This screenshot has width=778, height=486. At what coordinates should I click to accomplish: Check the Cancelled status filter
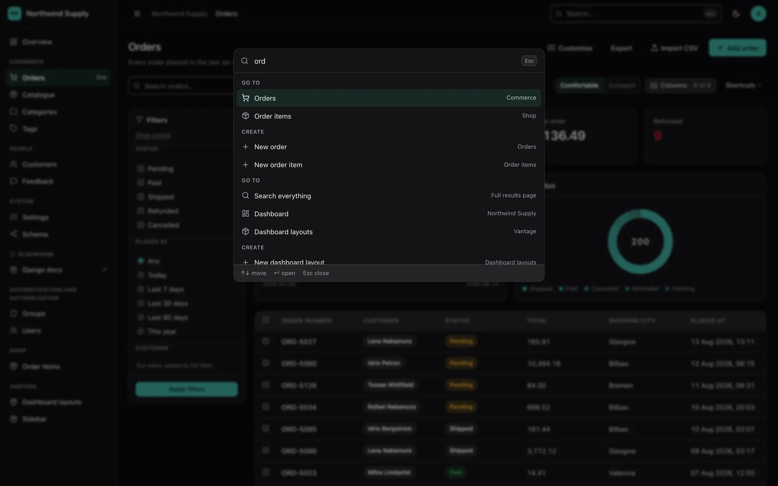click(x=141, y=225)
